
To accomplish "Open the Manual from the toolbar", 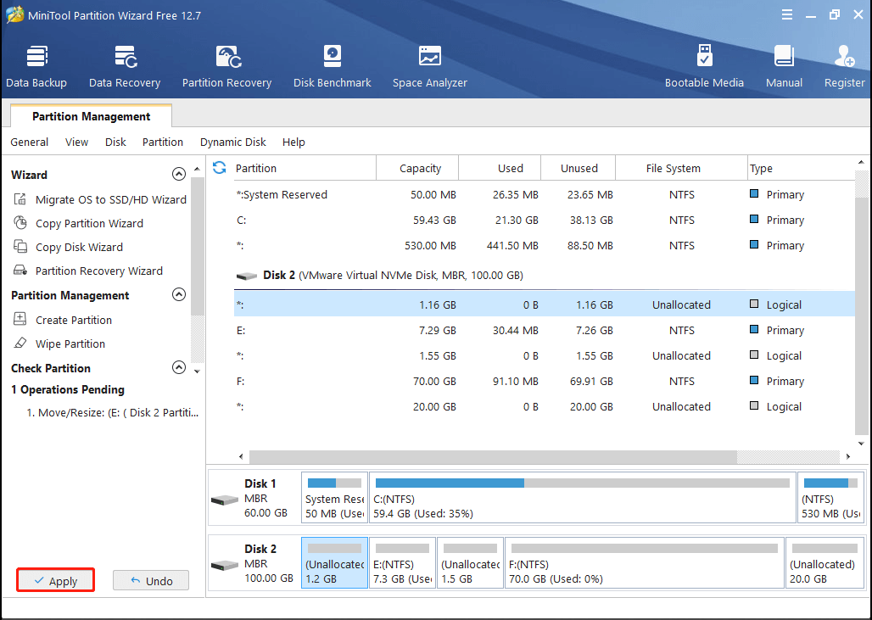I will tap(784, 67).
